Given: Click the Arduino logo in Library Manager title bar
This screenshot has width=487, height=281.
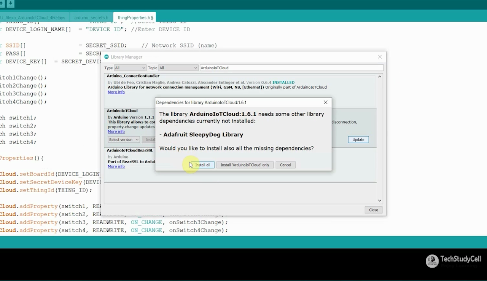Looking at the screenshot, I should tap(107, 56).
